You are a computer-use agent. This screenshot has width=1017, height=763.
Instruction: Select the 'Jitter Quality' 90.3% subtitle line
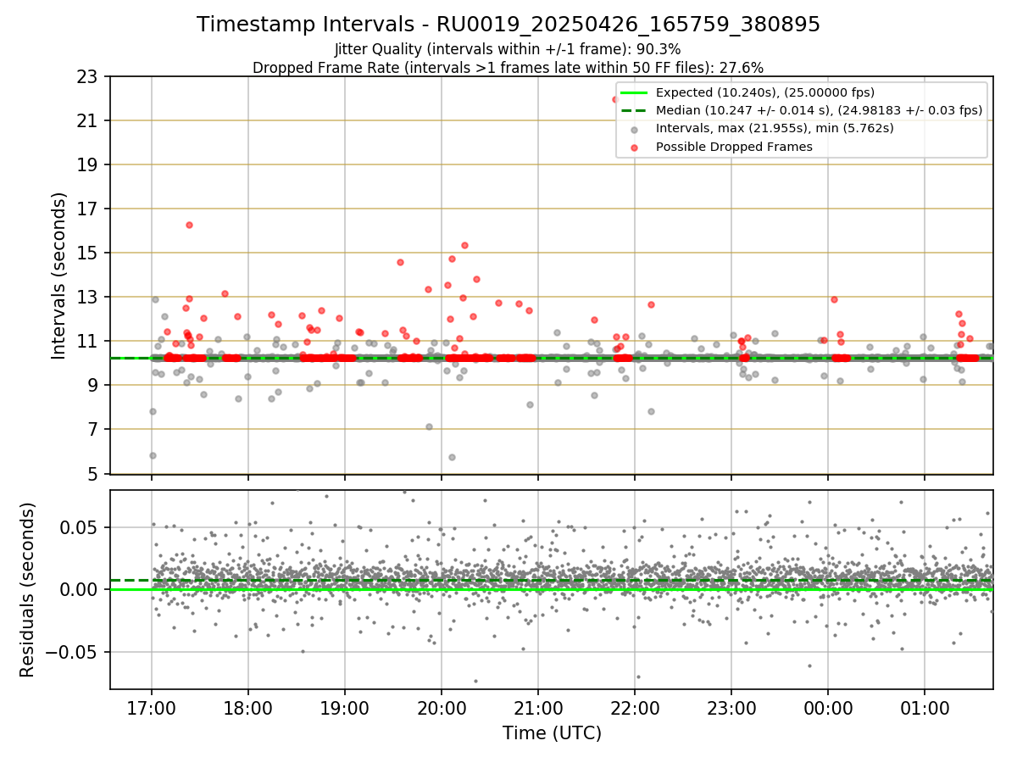[x=508, y=49]
